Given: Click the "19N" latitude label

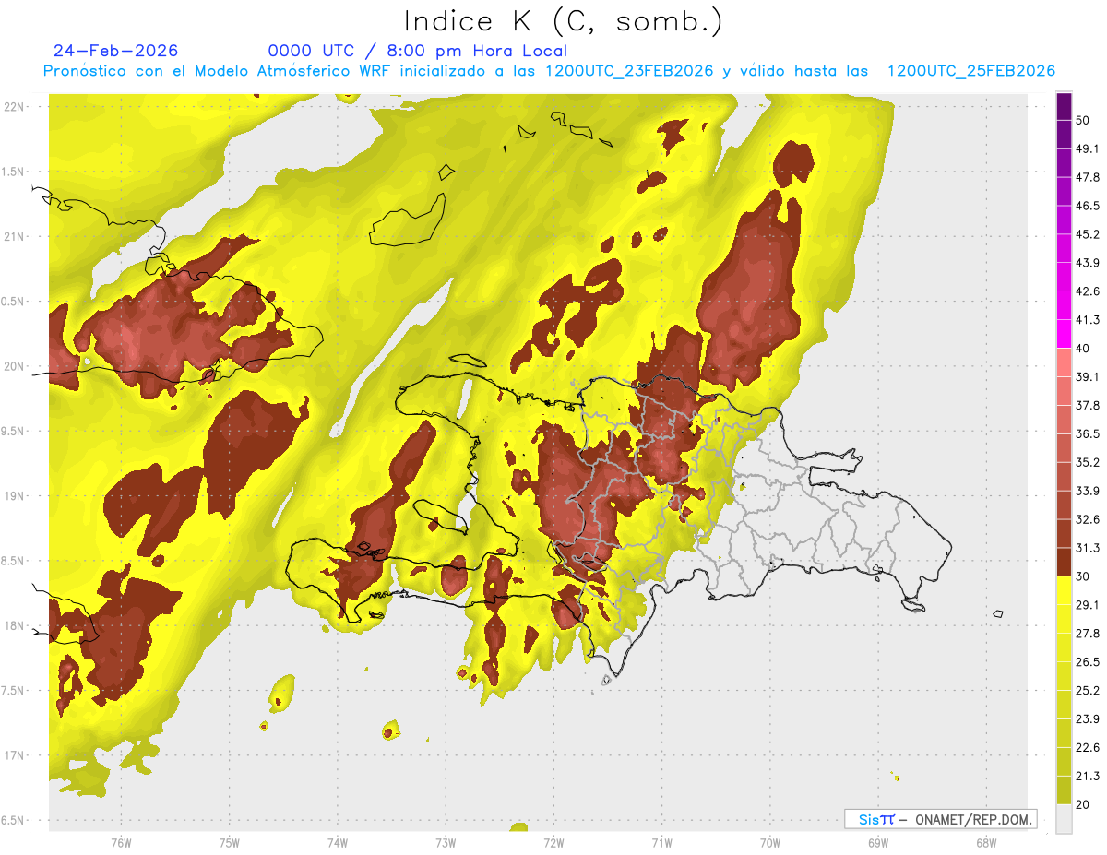Looking at the screenshot, I should [x=16, y=496].
